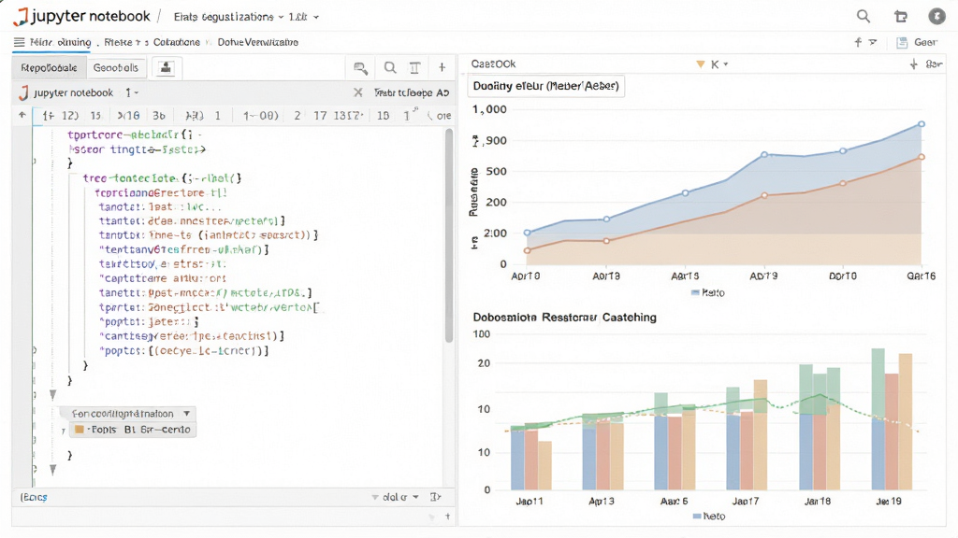Viewport: 958px width, 538px height.
Task: Open the search magnifier in the top header
Action: pos(864,17)
